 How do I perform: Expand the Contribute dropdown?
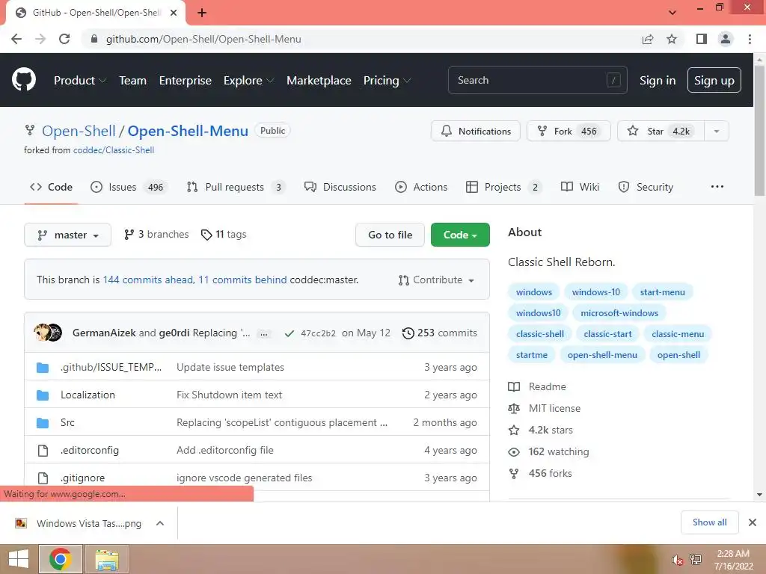tap(436, 280)
